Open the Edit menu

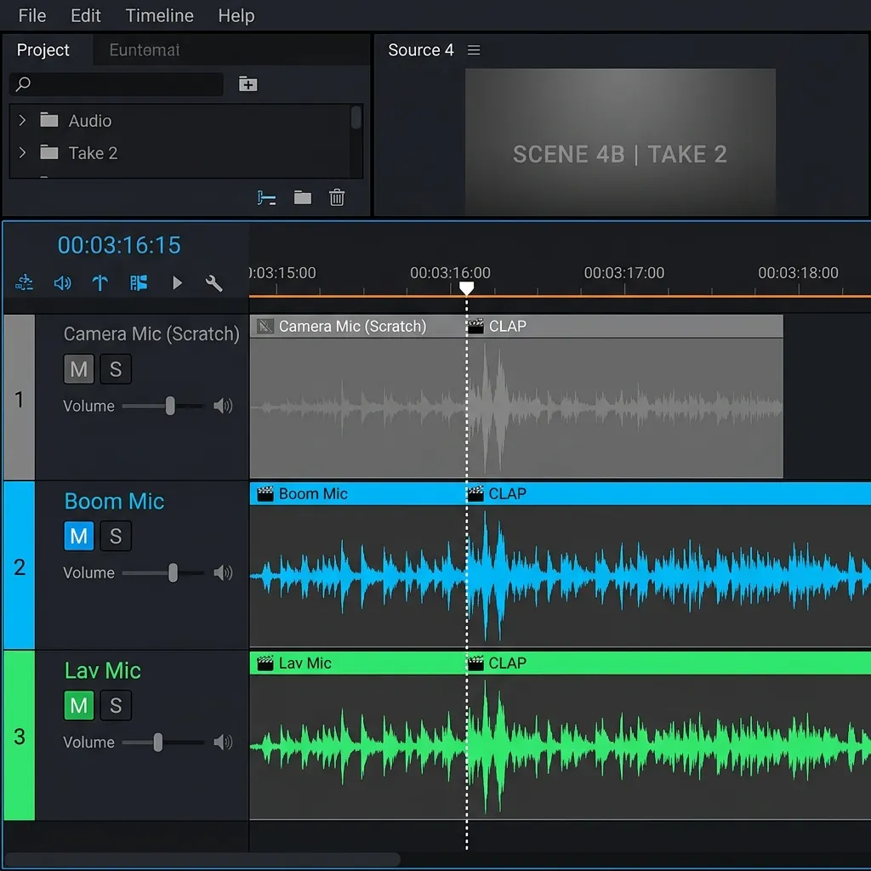[86, 15]
